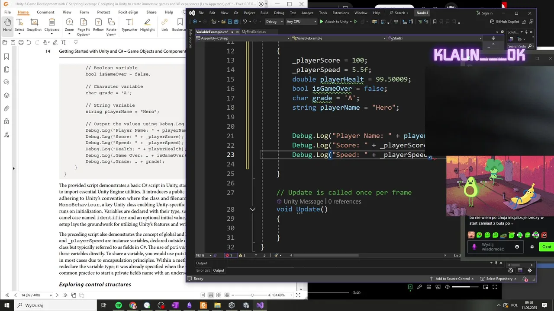Viewport: 554px width, 311px height.
Task: Open Foxit Comment ribbon tab
Action: tap(45, 12)
